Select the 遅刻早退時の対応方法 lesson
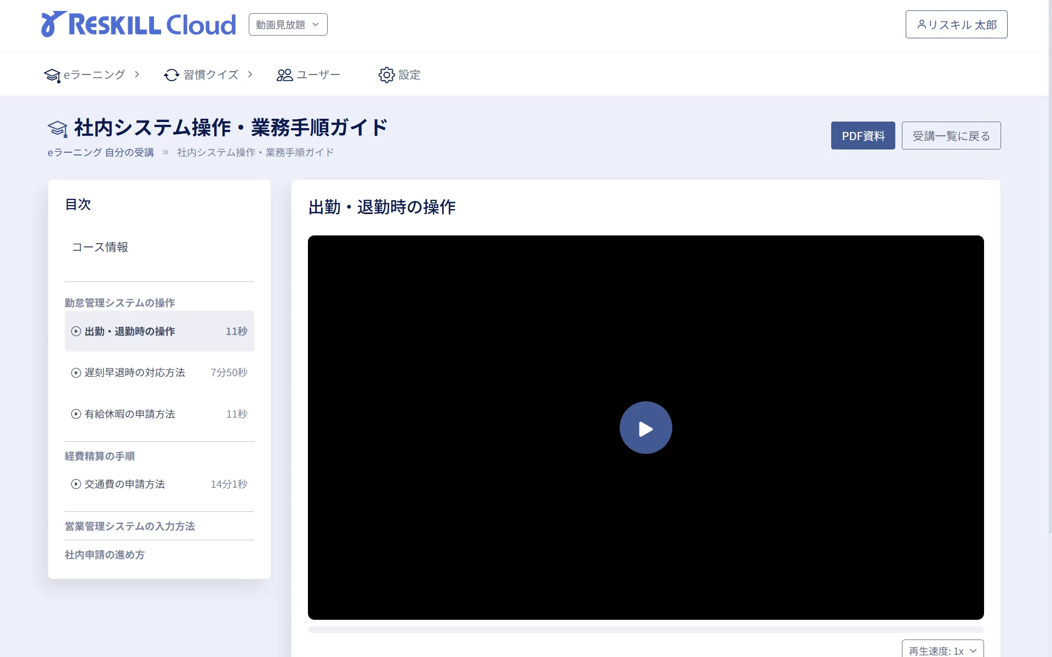 [159, 373]
